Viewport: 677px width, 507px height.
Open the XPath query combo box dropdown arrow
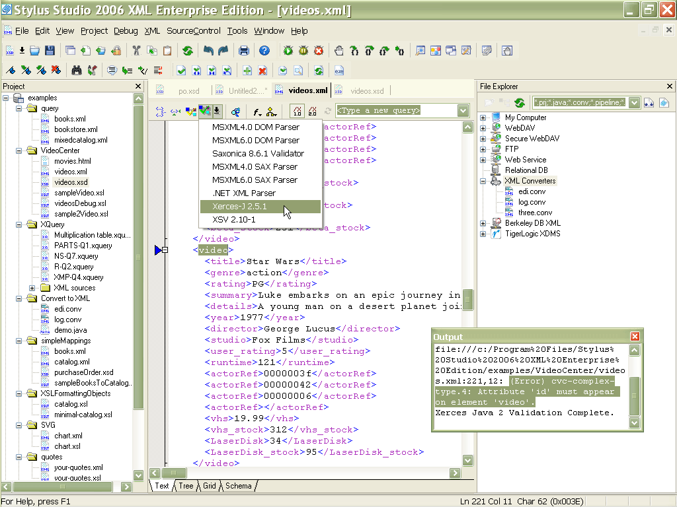463,111
